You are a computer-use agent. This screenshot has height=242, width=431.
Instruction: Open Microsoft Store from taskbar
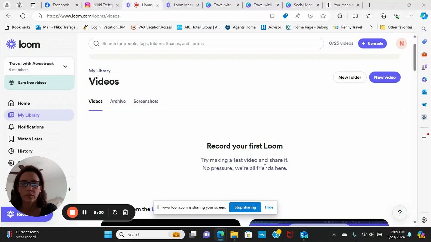[248, 235]
